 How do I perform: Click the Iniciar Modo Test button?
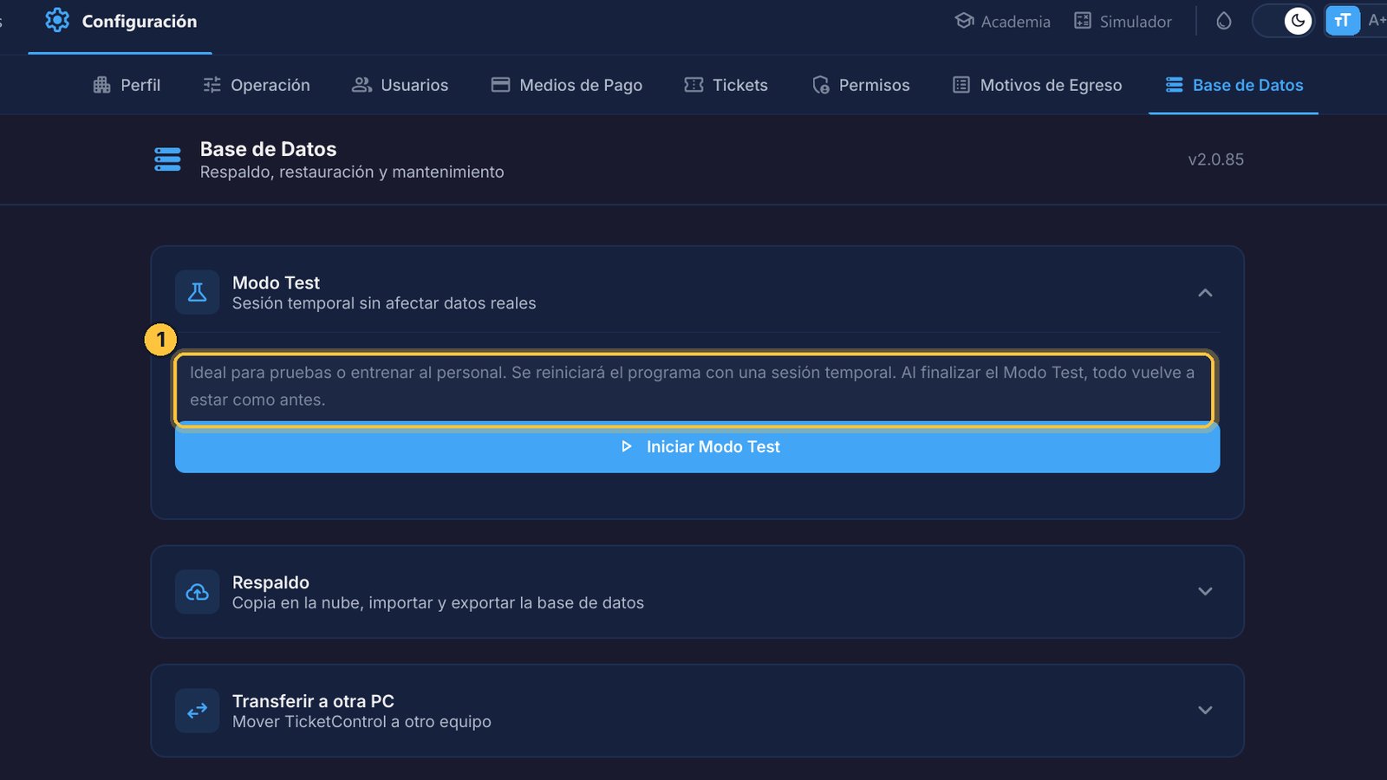pos(697,447)
